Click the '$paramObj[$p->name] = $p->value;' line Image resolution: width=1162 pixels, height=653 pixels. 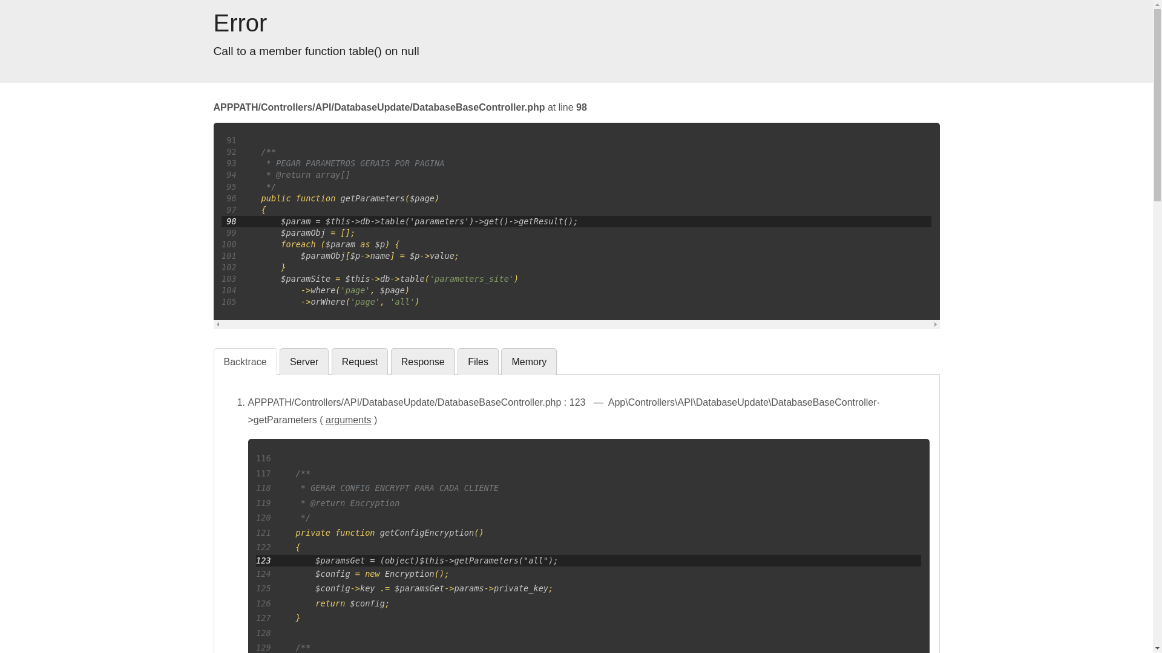[x=379, y=256]
